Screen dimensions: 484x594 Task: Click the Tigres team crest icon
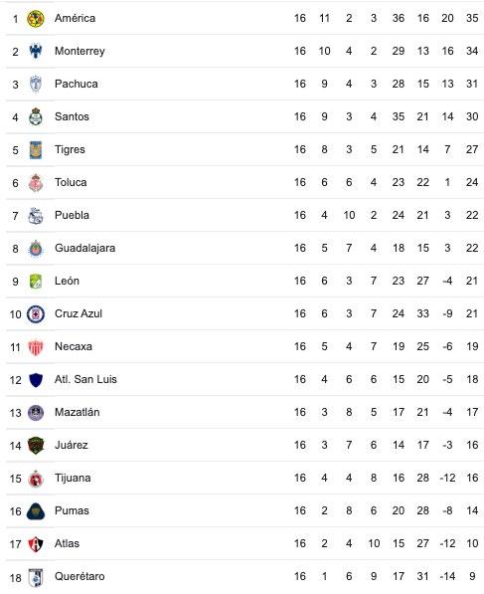(x=36, y=149)
